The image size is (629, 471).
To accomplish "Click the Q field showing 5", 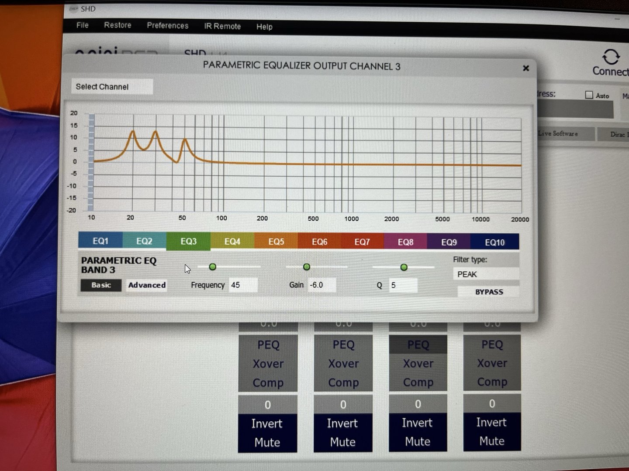I will pyautogui.click(x=403, y=286).
